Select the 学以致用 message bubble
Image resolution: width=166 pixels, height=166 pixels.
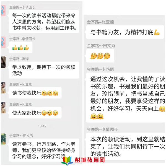click(44, 70)
